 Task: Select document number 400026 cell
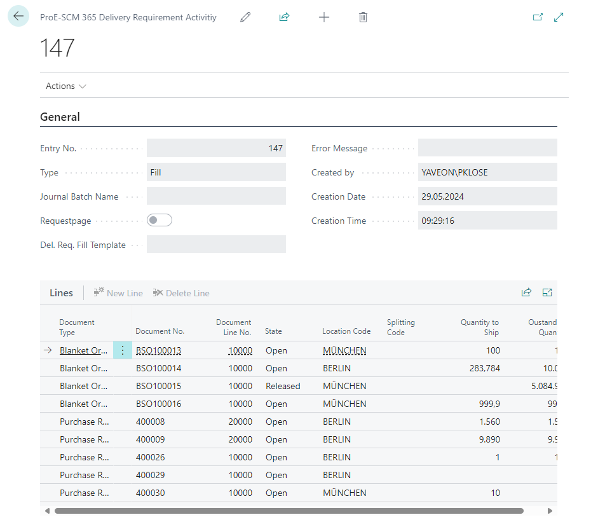click(151, 457)
